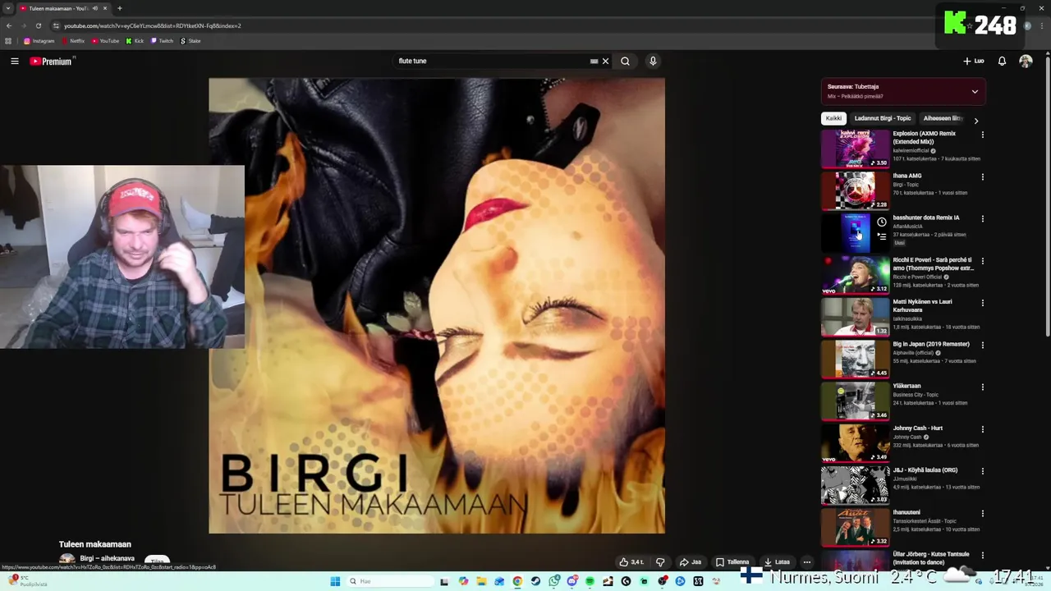Screen dimensions: 1051x591
Task: Add basshunter video to Watch Later
Action: (881, 222)
